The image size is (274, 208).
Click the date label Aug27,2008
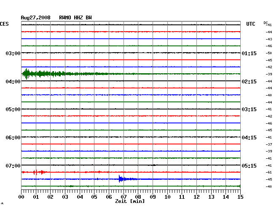35,18
